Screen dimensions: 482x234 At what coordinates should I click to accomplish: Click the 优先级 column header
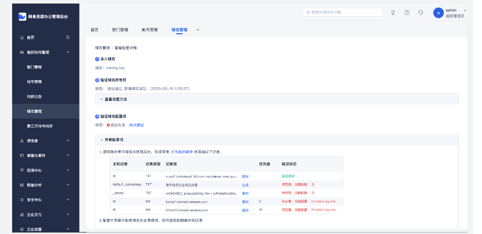(x=265, y=164)
